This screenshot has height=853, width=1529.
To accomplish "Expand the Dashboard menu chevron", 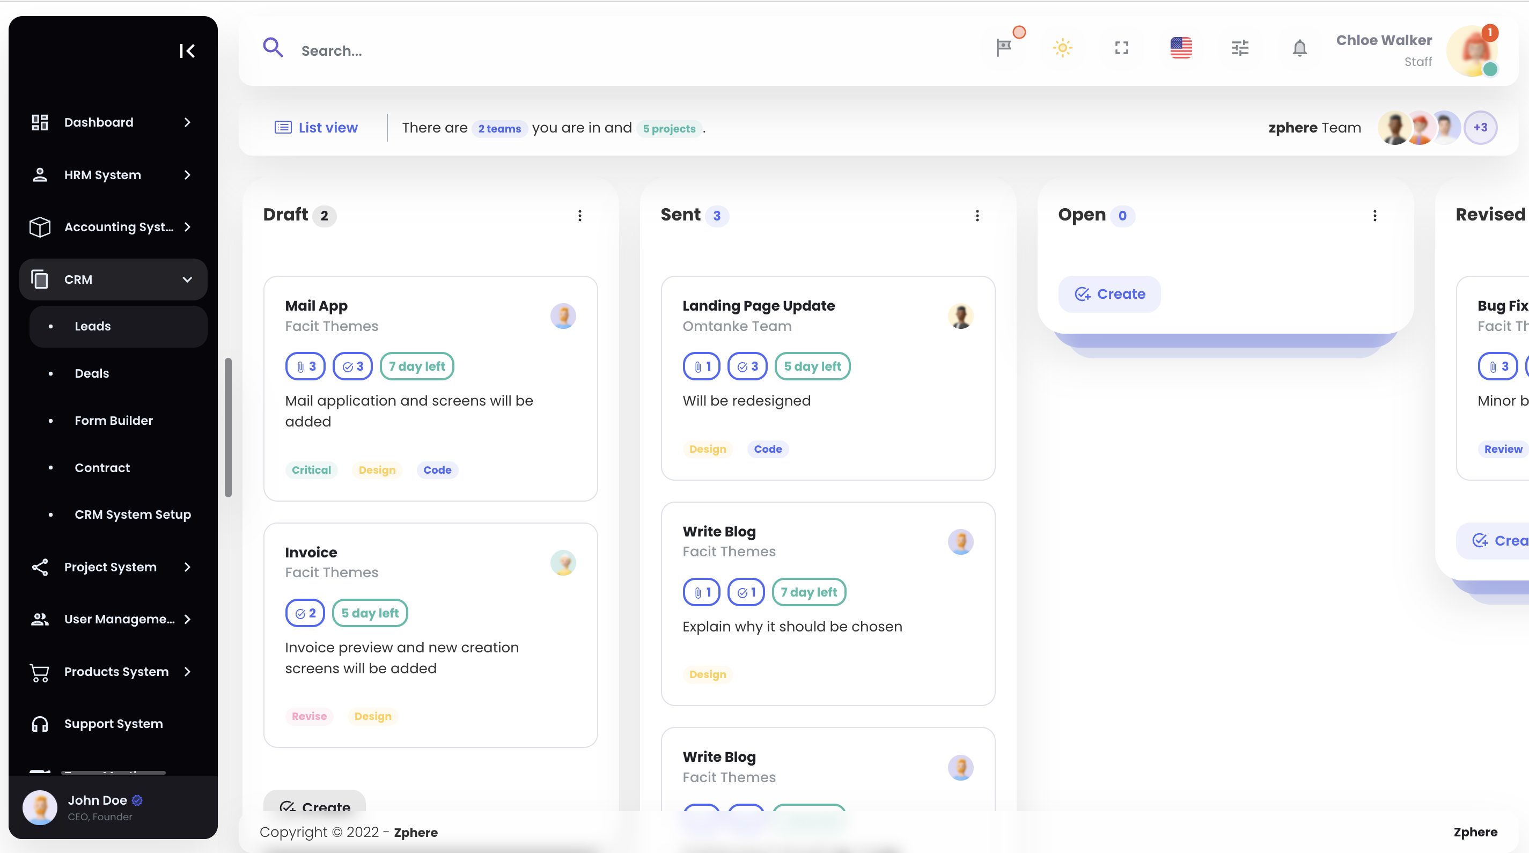I will coord(188,122).
